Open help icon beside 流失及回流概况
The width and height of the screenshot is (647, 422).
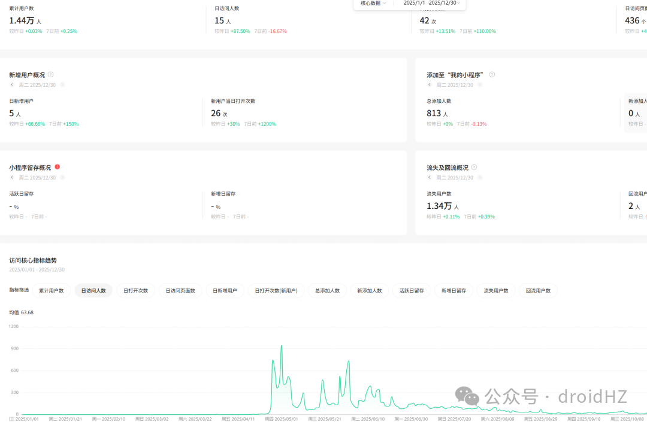click(474, 168)
